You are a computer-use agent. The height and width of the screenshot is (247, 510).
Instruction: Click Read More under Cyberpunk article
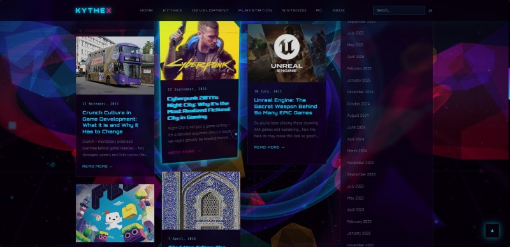coord(184,152)
